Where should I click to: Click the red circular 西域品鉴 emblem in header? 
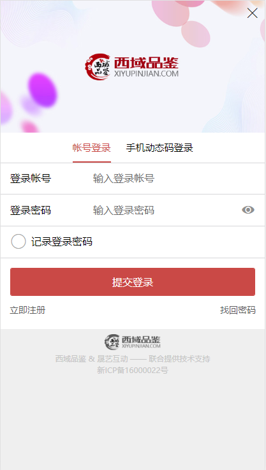tap(98, 67)
